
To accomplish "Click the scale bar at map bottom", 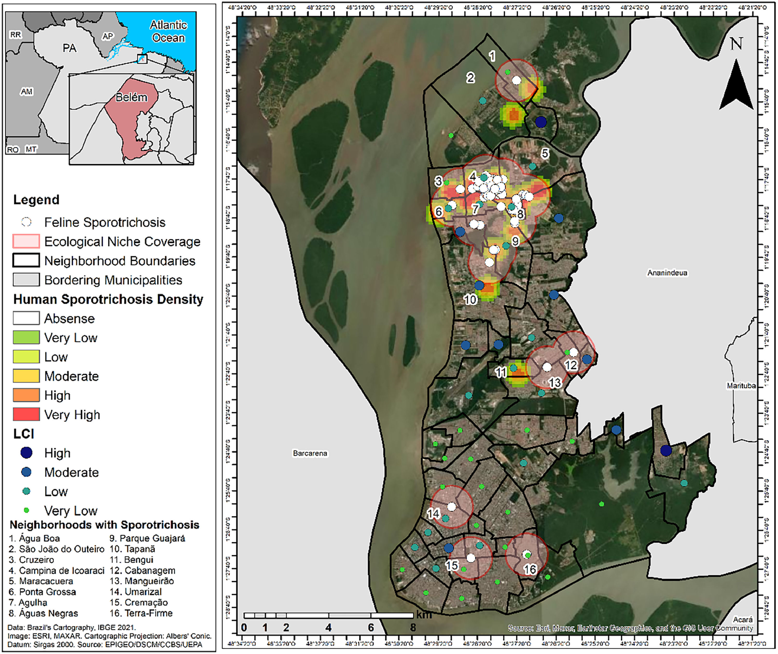I will point(328,615).
